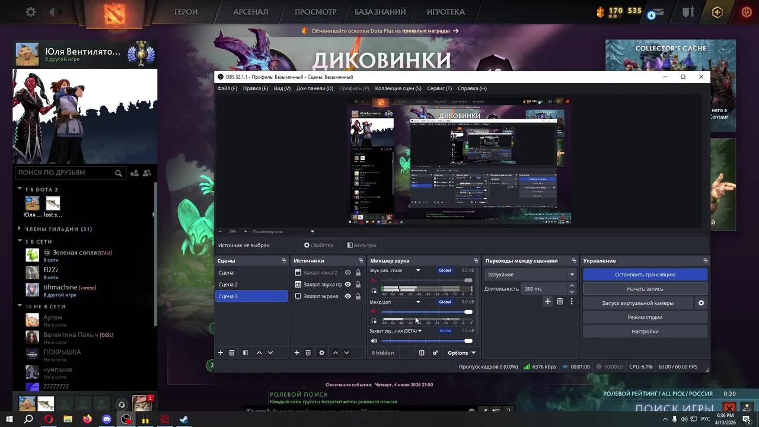Undock the Сцены panel
759x427 pixels.
(284, 261)
